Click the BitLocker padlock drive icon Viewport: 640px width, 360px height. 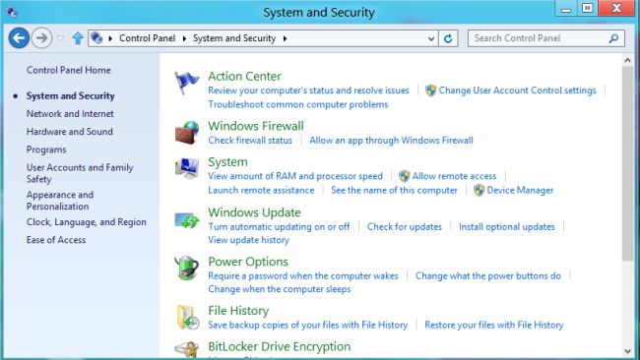(187, 350)
